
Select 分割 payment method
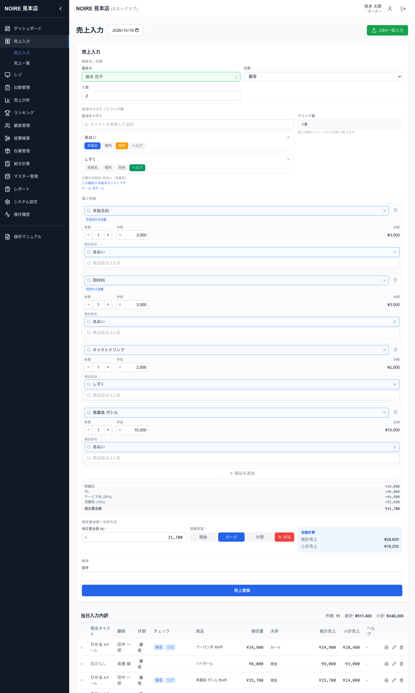click(x=260, y=537)
